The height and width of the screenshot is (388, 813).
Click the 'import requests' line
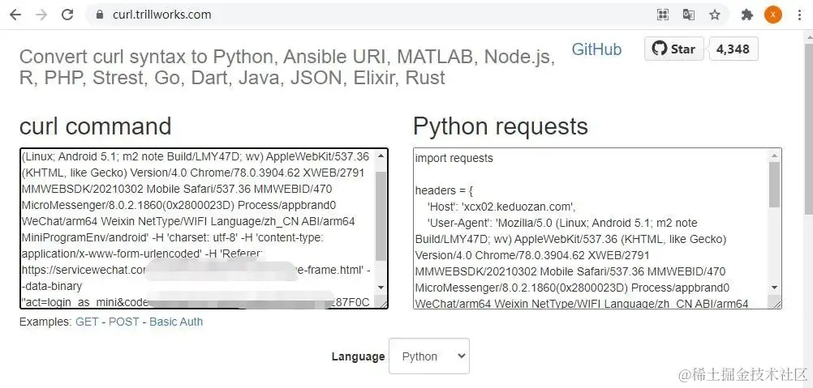coord(454,158)
